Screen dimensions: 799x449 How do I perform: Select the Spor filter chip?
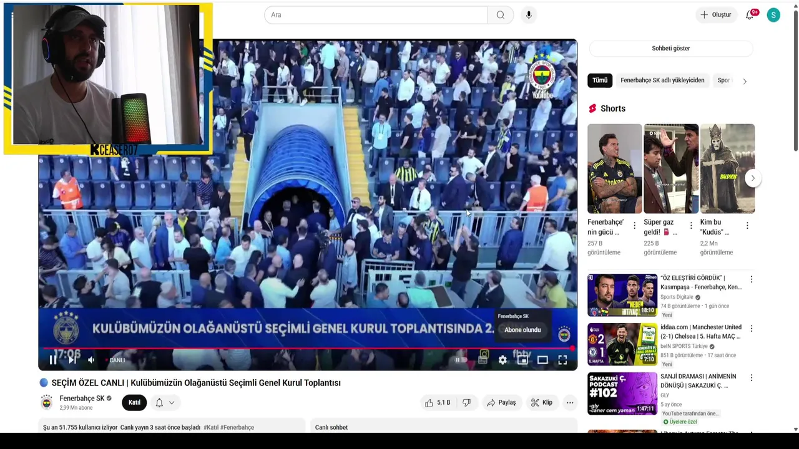(724, 80)
